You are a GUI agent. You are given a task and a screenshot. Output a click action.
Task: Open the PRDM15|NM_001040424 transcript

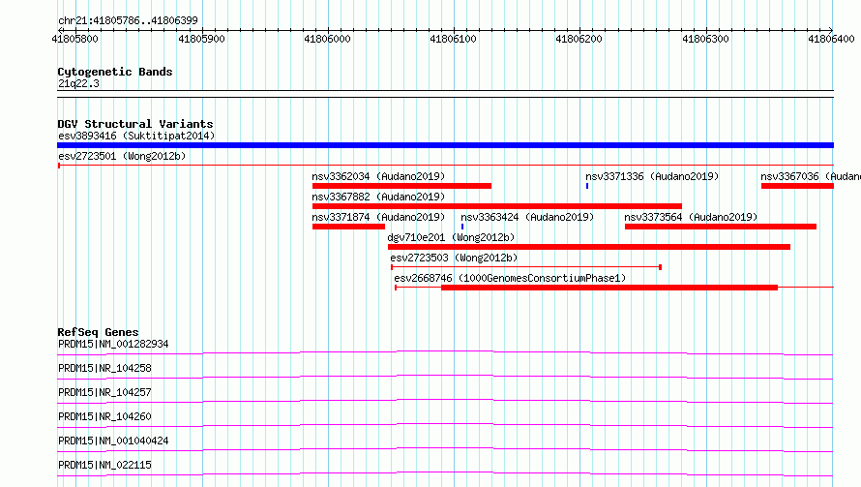pyautogui.click(x=113, y=441)
